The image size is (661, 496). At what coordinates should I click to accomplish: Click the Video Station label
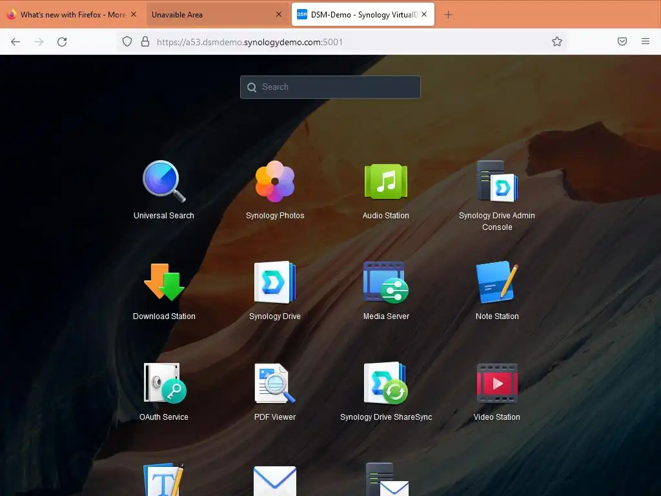click(x=497, y=417)
